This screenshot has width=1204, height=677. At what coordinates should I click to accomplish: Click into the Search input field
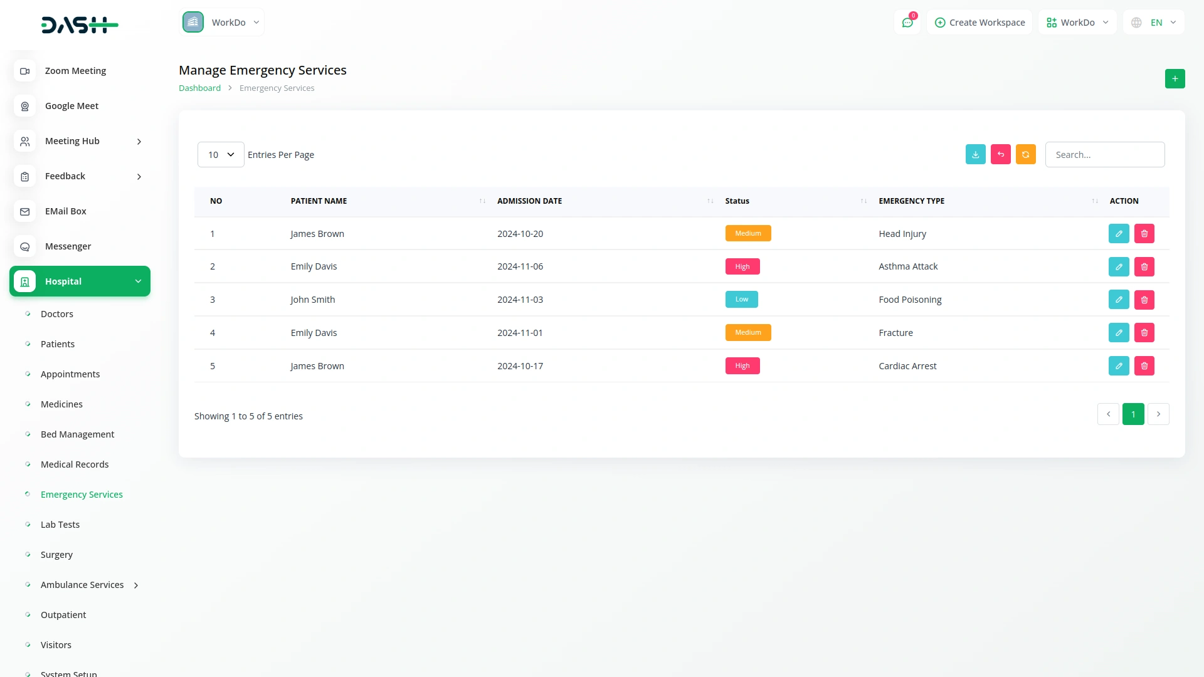pyautogui.click(x=1104, y=154)
